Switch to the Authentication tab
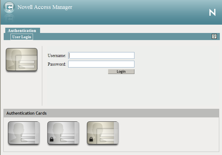 click(x=23, y=31)
